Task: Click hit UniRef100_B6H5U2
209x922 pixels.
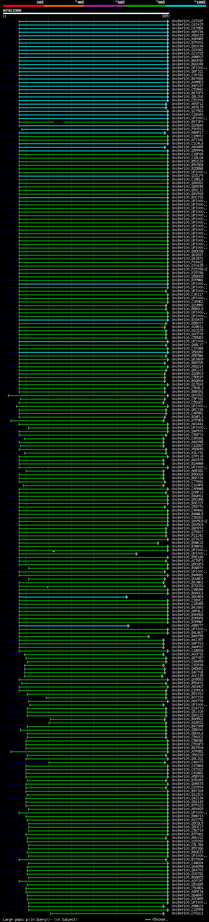Action: [187, 719]
